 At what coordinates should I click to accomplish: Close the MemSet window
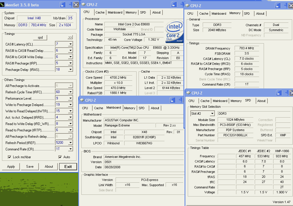(x=76, y=5)
